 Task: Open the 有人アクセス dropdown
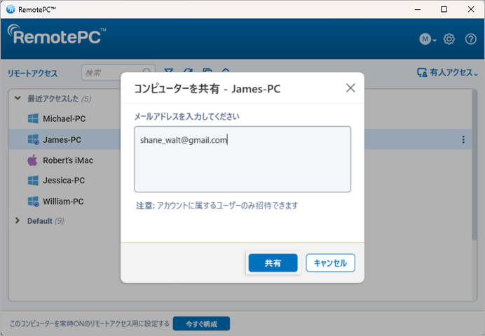447,73
